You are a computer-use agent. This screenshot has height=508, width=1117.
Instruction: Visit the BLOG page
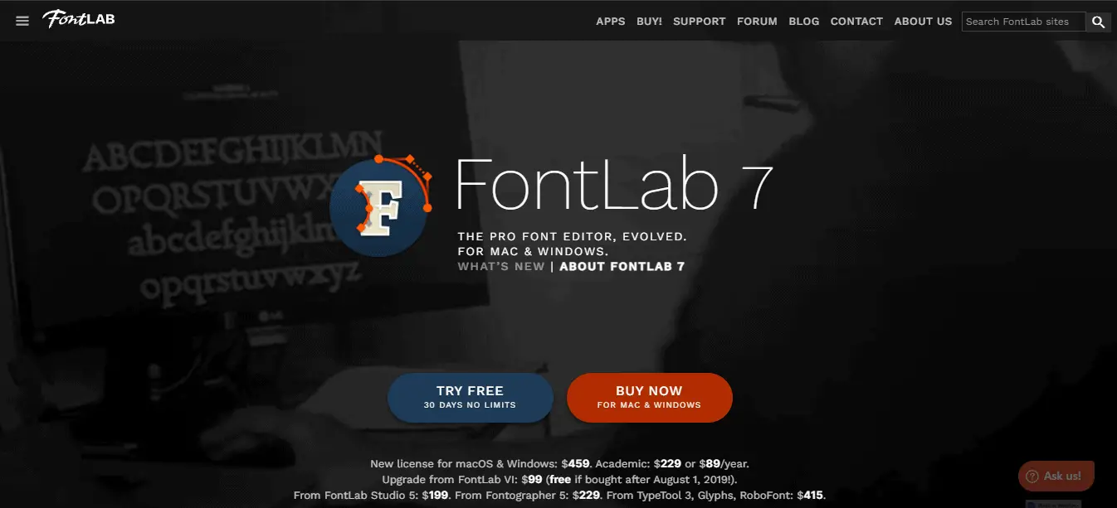(804, 22)
